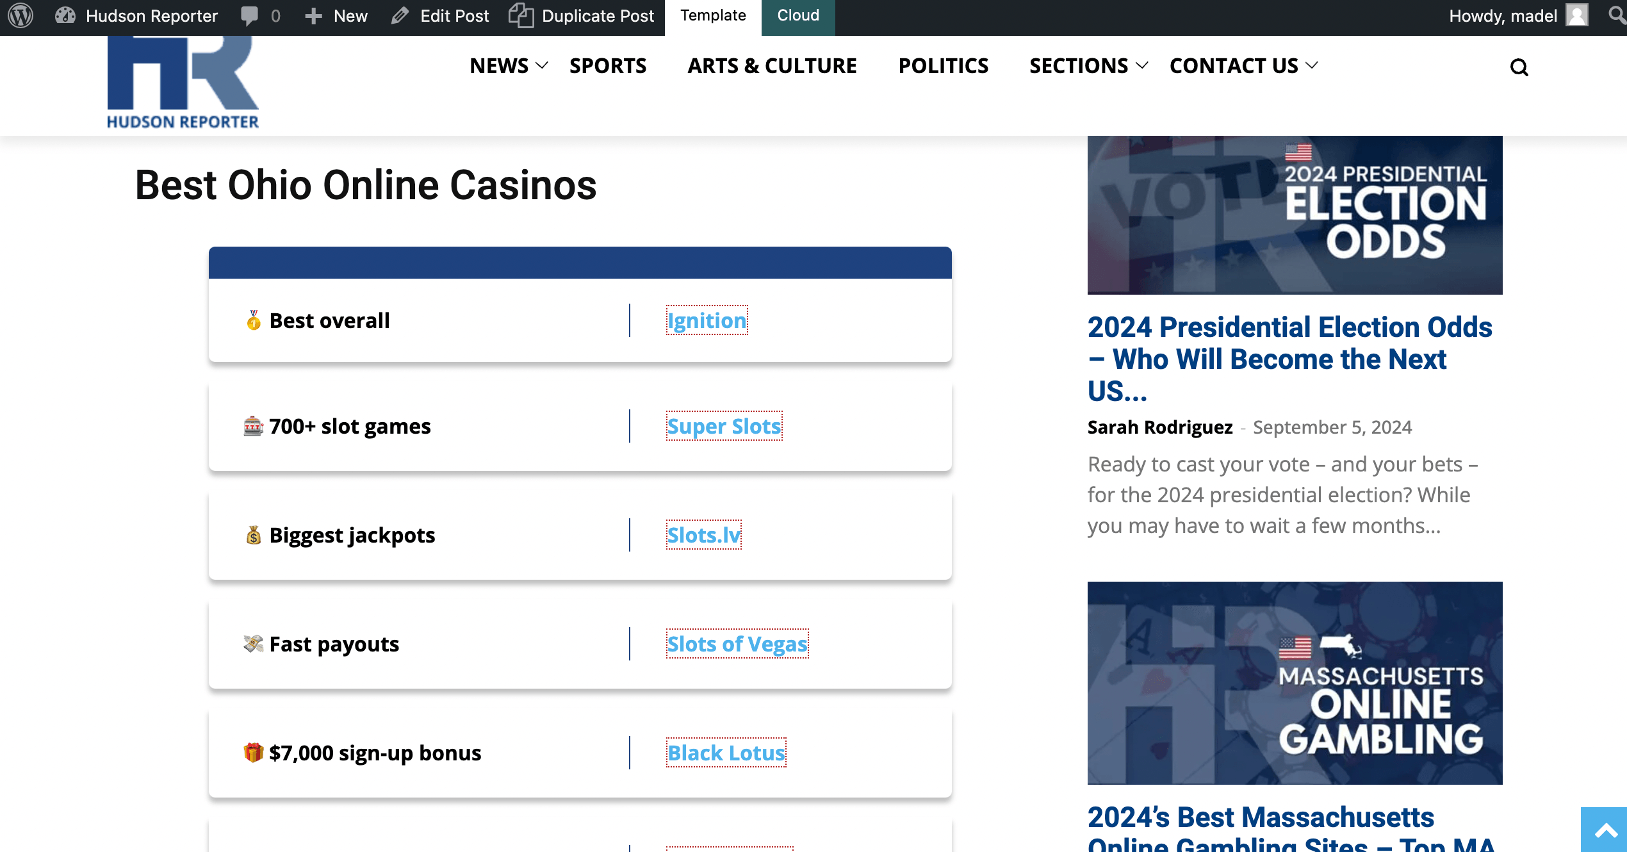
Task: Open comments bubble in admin bar
Action: coord(260,16)
